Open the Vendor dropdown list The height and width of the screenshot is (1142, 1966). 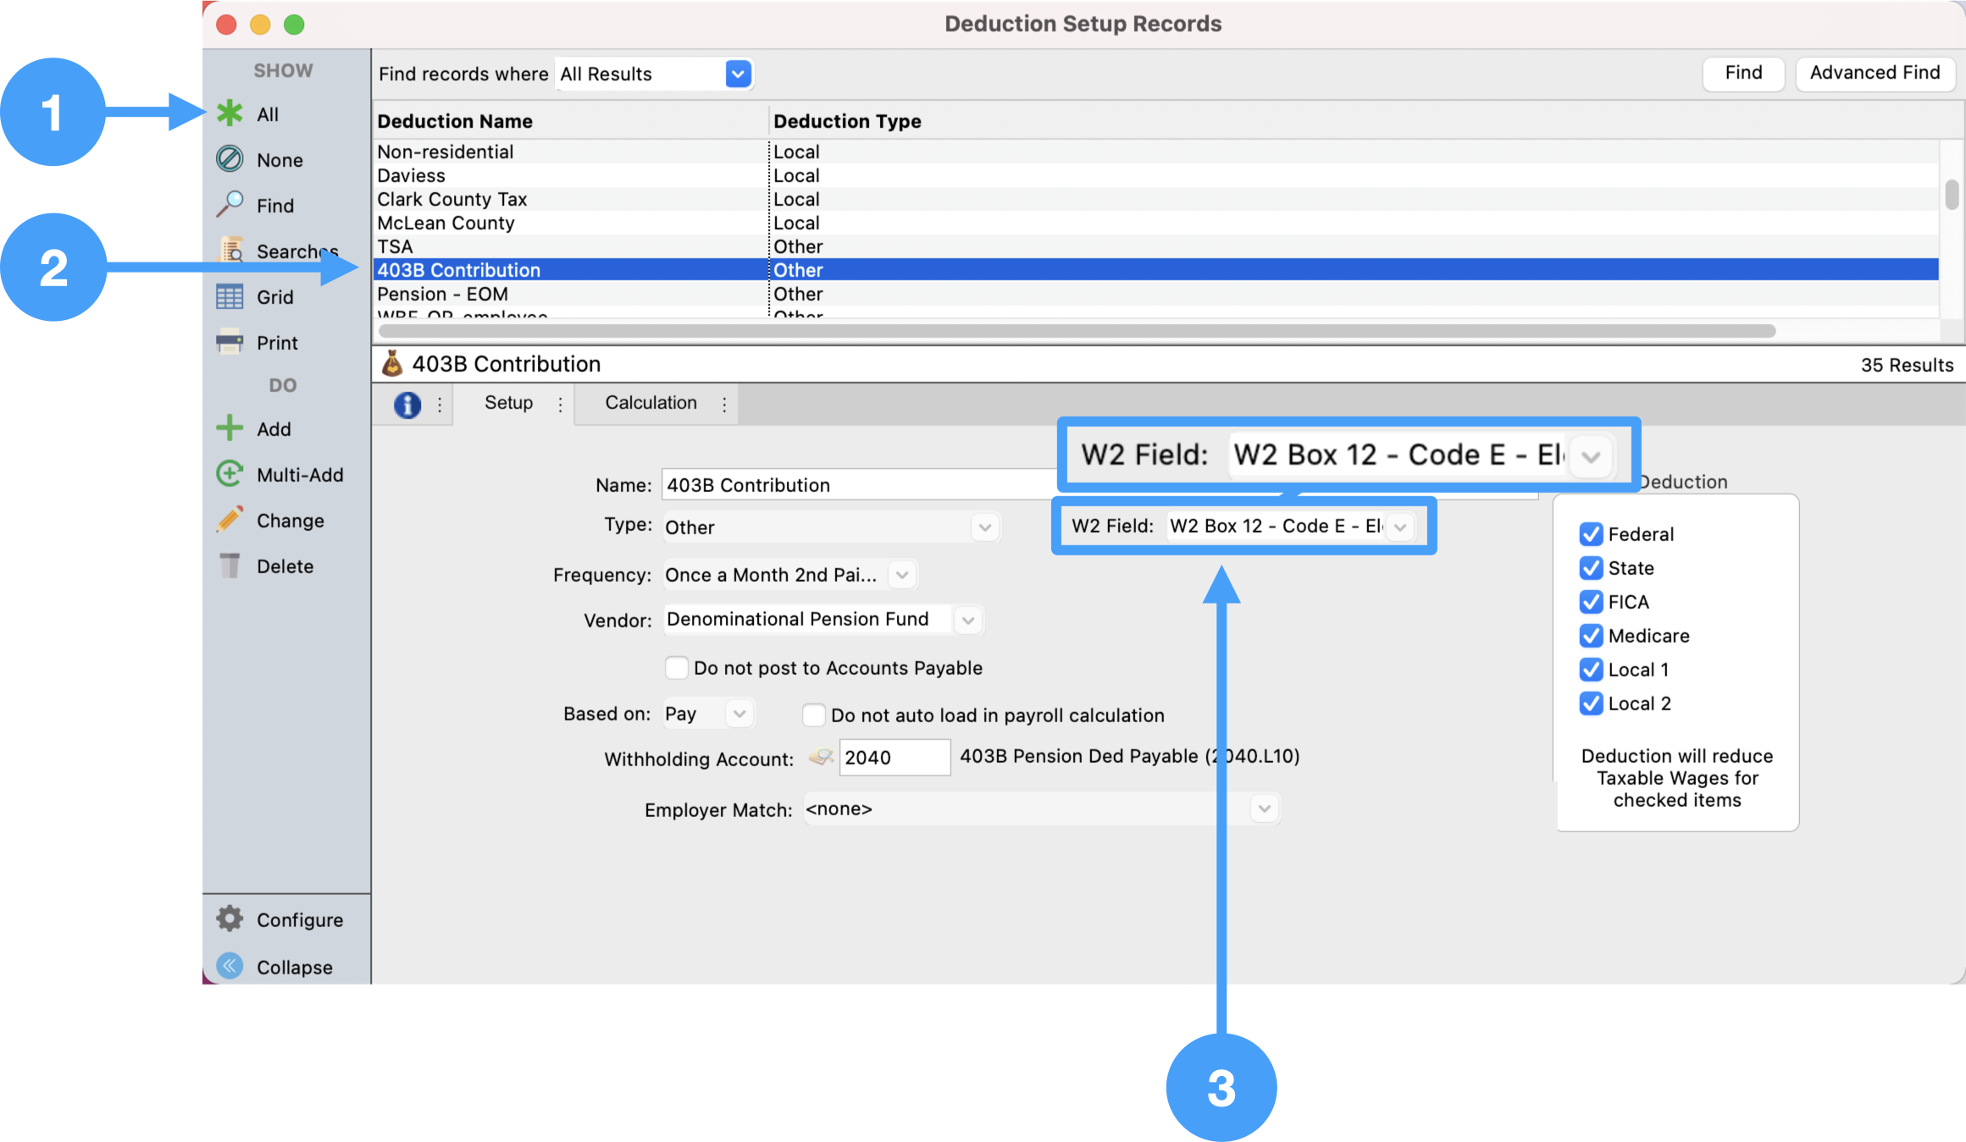click(x=967, y=620)
